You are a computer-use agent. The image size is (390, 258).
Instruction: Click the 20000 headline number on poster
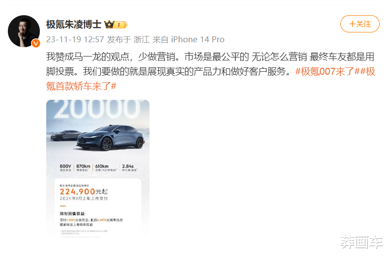(x=97, y=109)
